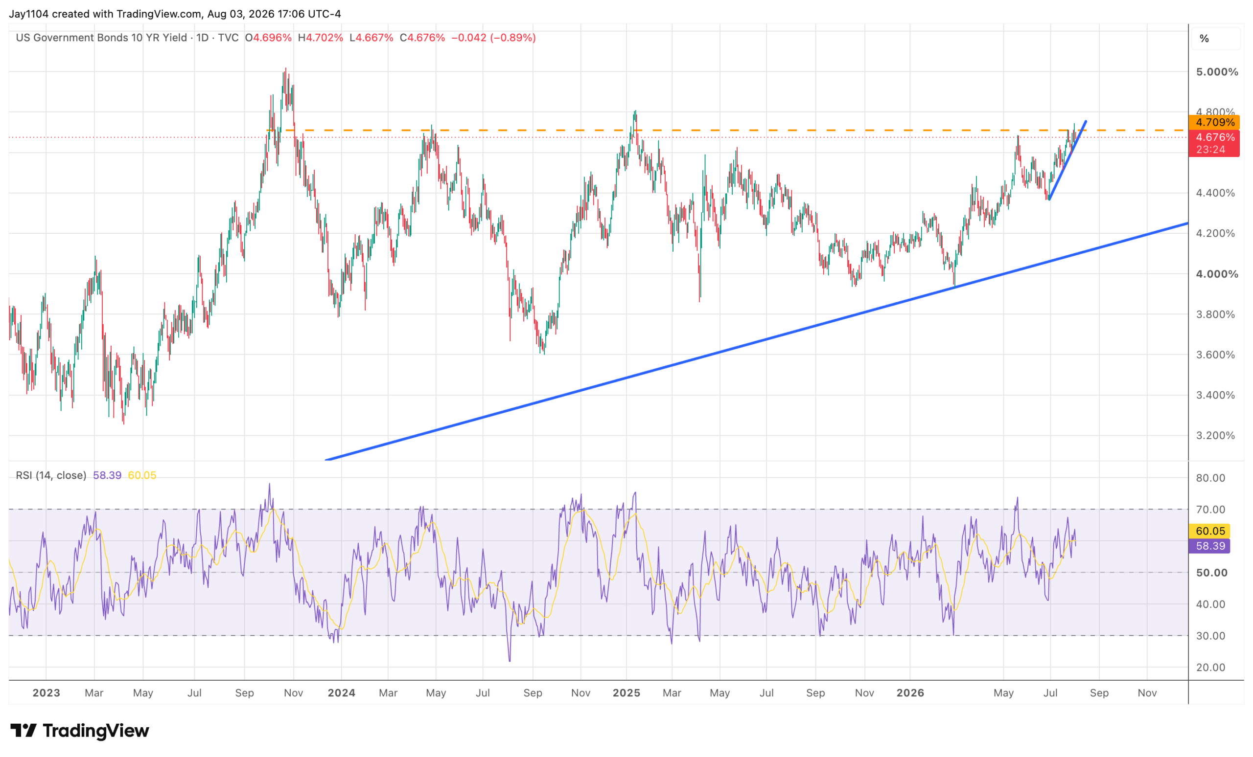This screenshot has height=757, width=1253.
Task: Click the Nov label just before 2026
Action: point(864,693)
